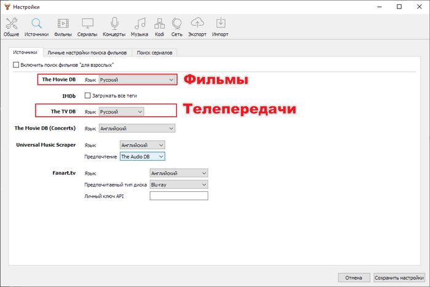The image size is (430, 287).
Task: Expand Fanart.tv preferred disc type dropdown
Action: (x=179, y=185)
